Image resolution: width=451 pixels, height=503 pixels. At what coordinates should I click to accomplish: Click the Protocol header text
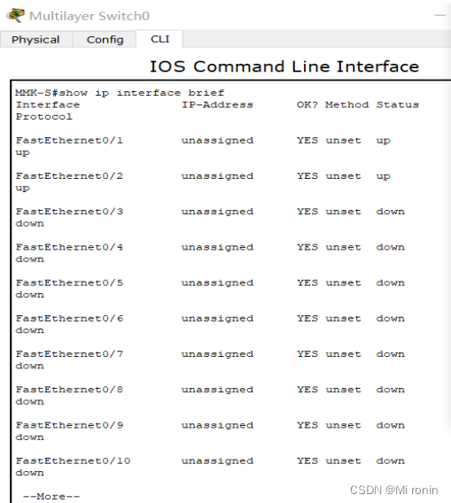(44, 116)
